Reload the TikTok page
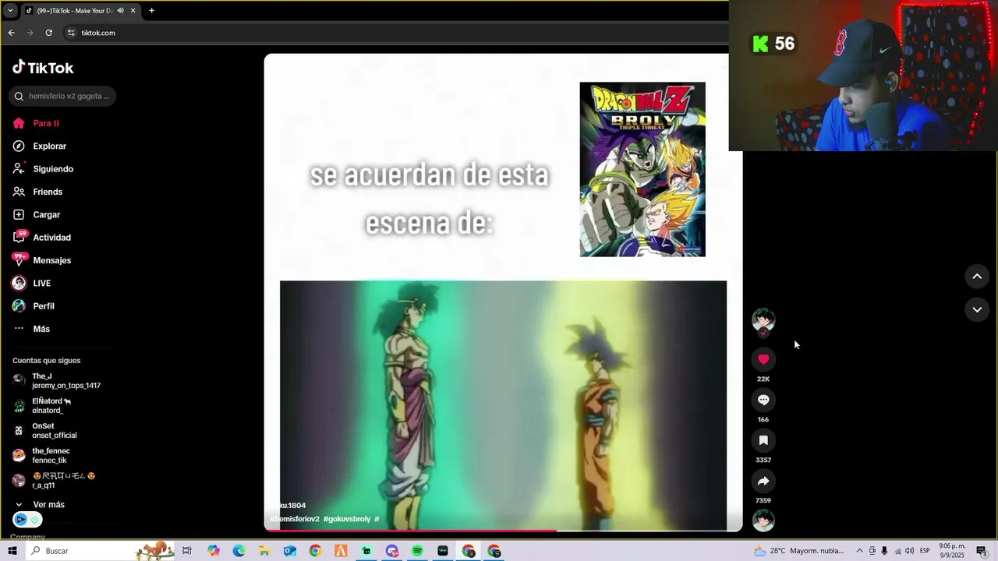This screenshot has height=561, width=998. [x=48, y=33]
